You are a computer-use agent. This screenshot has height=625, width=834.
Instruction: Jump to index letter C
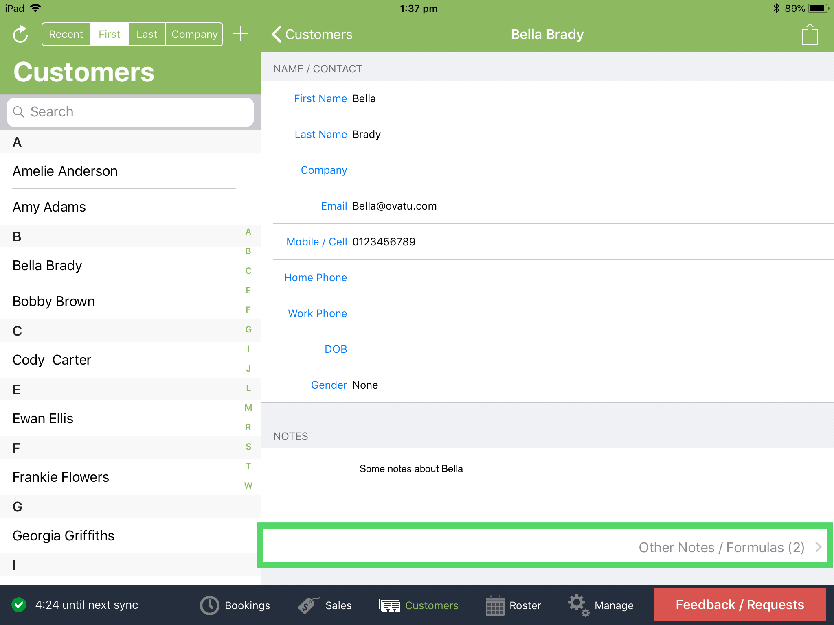pos(248,271)
